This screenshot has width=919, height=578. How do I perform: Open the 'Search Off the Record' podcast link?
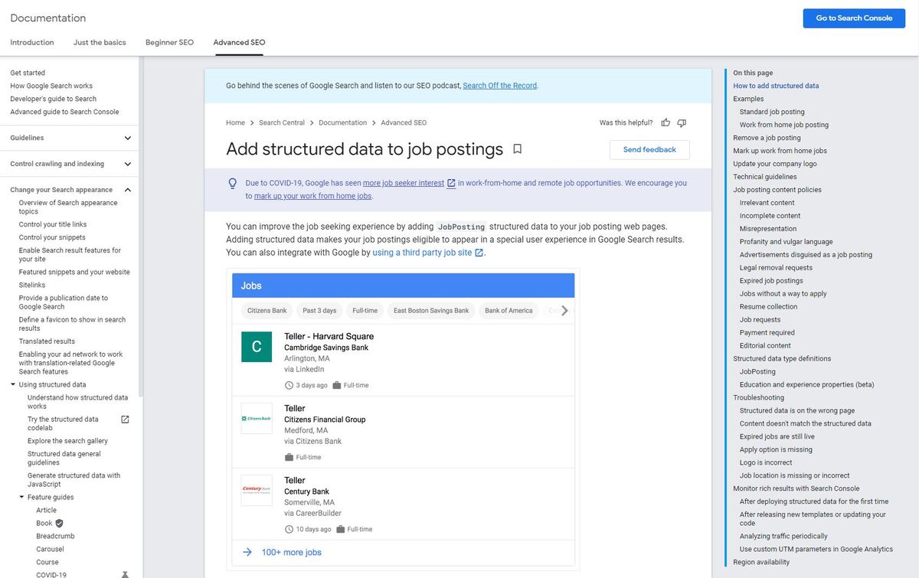499,85
